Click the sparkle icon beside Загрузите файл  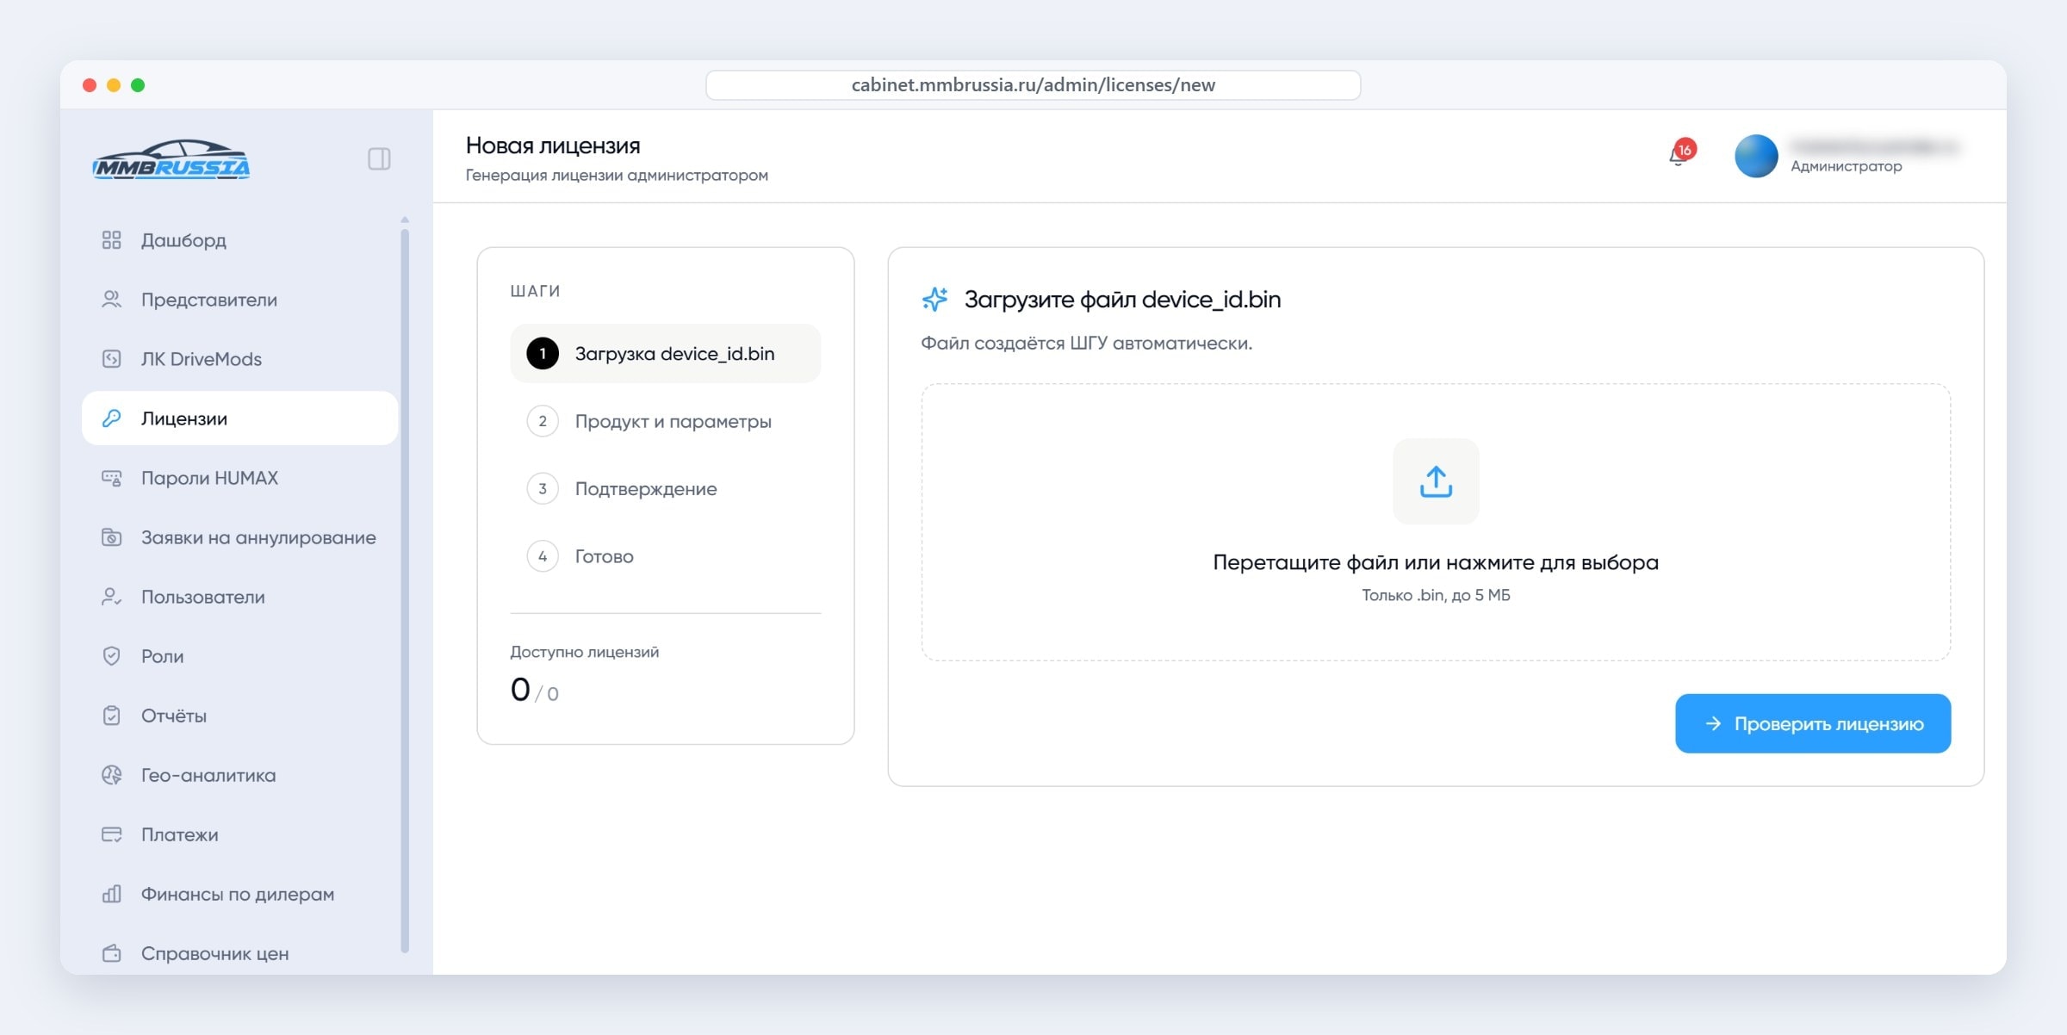[935, 300]
